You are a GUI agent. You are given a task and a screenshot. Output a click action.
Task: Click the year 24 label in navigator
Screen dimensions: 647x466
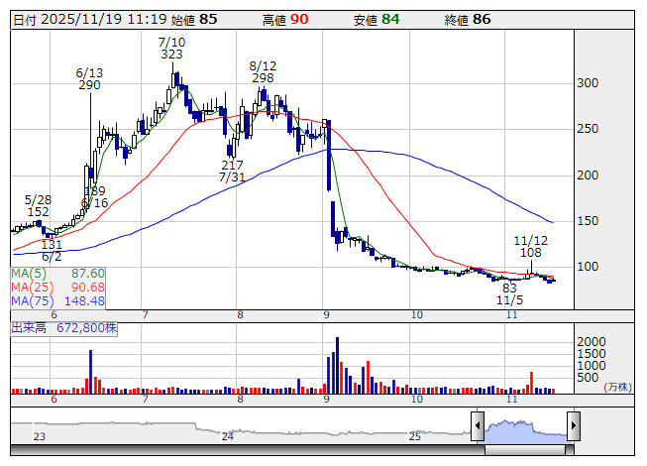click(227, 436)
